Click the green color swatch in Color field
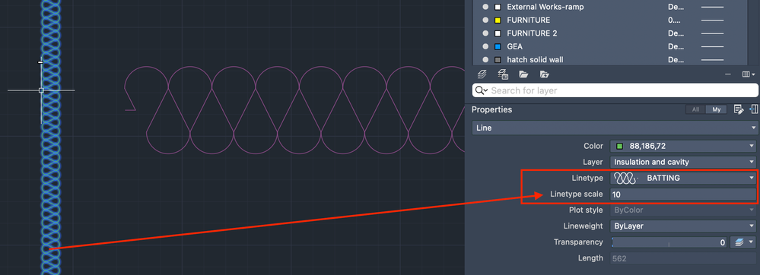The height and width of the screenshot is (275, 760). pos(619,146)
